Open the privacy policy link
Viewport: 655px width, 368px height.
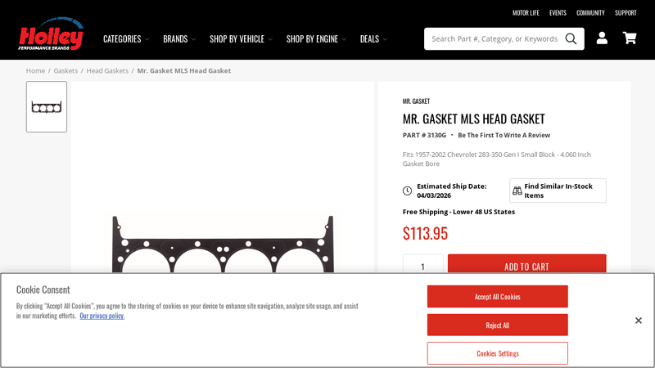click(102, 316)
